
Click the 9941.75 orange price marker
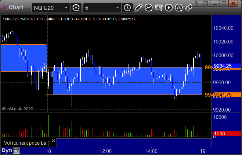tap(226, 95)
